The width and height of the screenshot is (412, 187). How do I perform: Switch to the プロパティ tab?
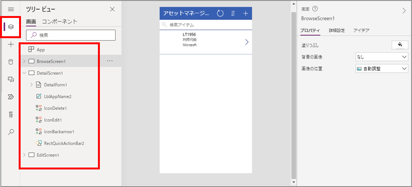click(x=310, y=30)
